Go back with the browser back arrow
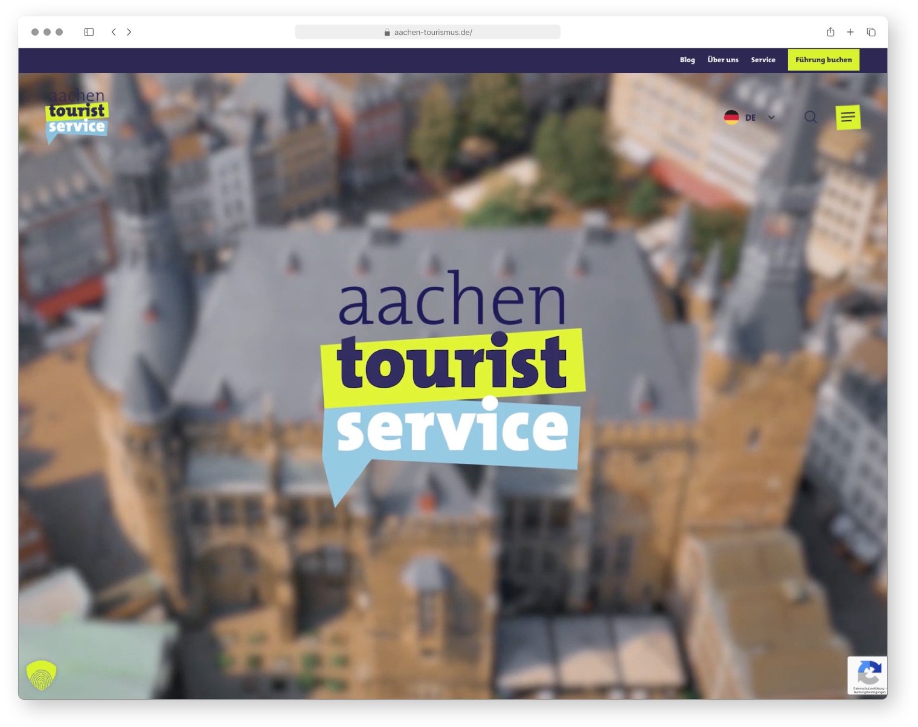 (x=114, y=32)
